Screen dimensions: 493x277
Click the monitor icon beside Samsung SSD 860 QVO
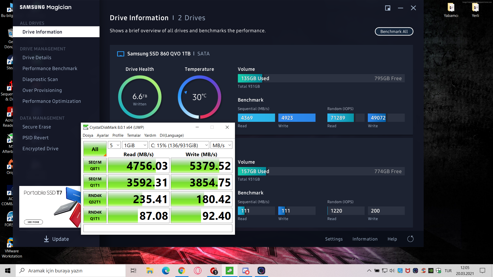[120, 54]
